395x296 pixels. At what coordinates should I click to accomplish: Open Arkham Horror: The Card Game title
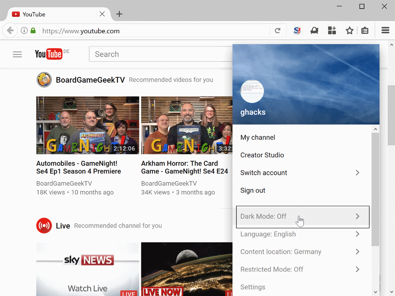tap(185, 167)
